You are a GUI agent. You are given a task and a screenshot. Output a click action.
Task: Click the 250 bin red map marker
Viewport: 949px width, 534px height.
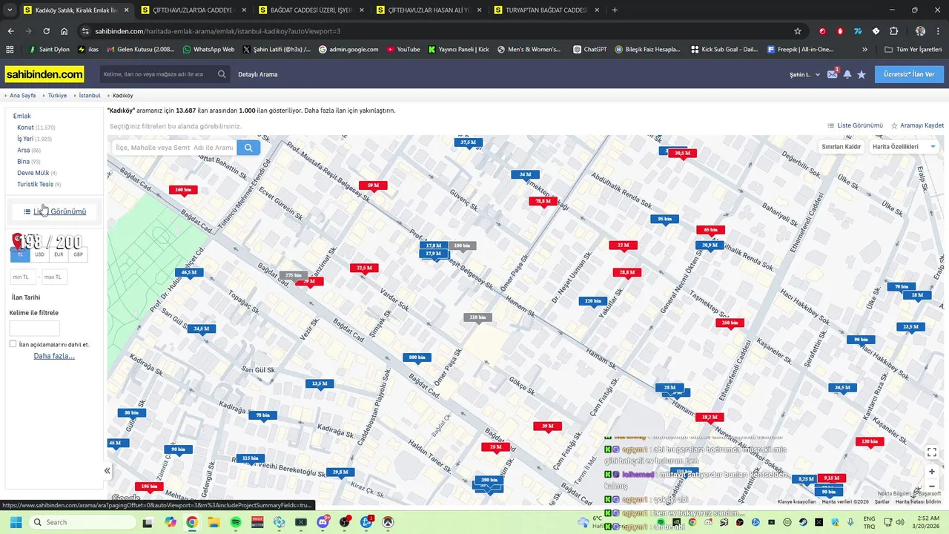(730, 323)
